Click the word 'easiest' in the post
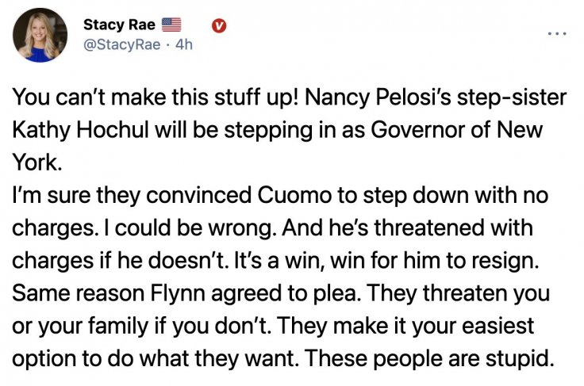Viewport: 584px width, 386px height. (498, 326)
